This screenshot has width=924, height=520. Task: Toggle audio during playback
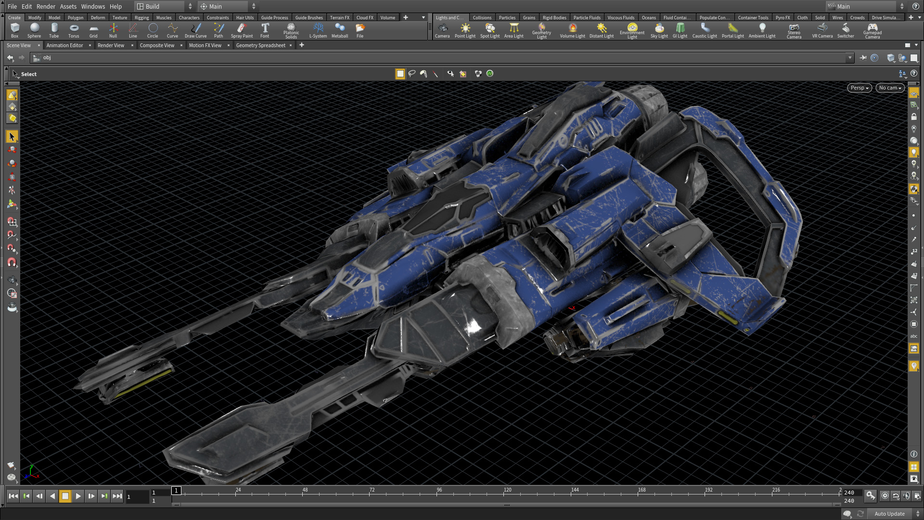point(906,496)
